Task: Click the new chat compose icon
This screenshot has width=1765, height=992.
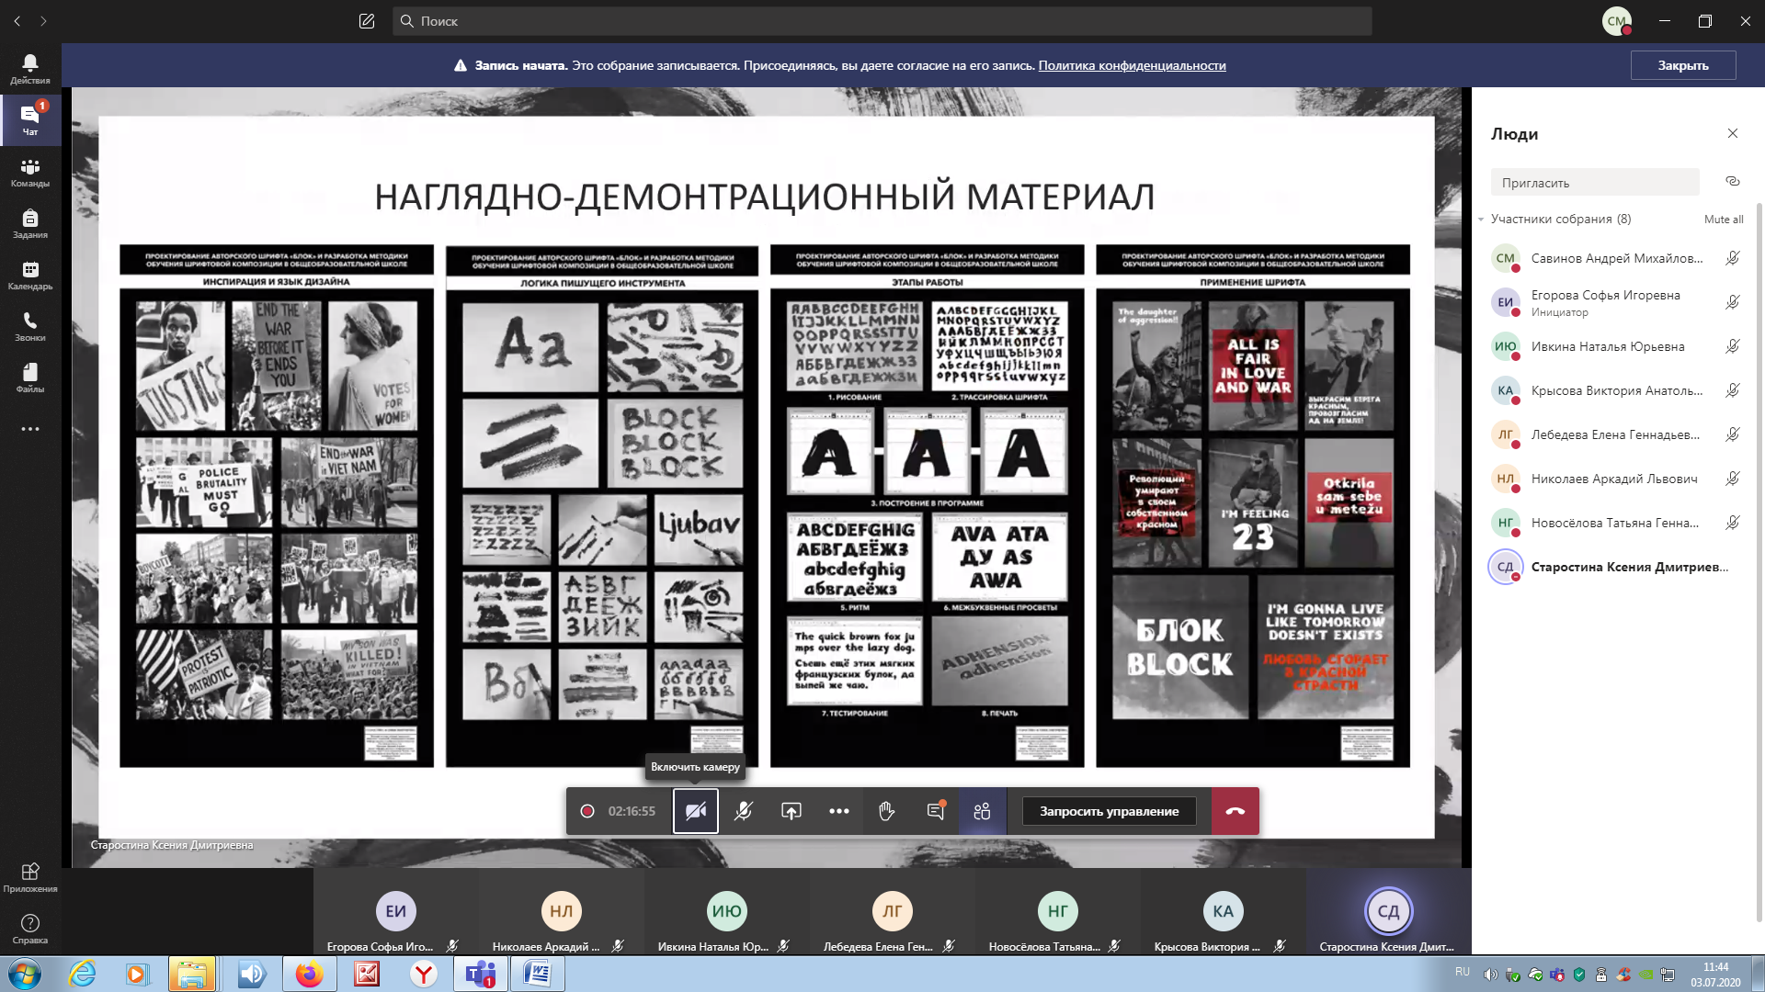Action: pyautogui.click(x=367, y=21)
